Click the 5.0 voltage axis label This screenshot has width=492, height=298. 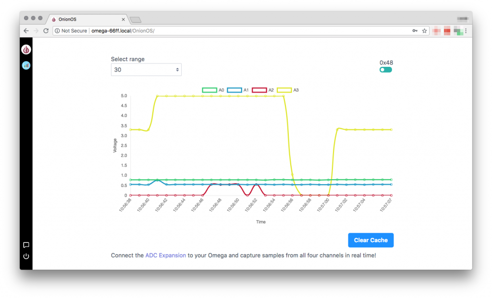(x=124, y=96)
